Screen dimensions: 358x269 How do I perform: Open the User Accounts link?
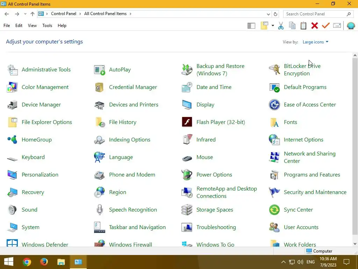tap(301, 227)
